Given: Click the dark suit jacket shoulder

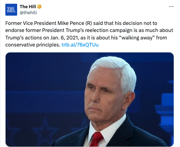Looking at the screenshot, I should click(x=143, y=137).
